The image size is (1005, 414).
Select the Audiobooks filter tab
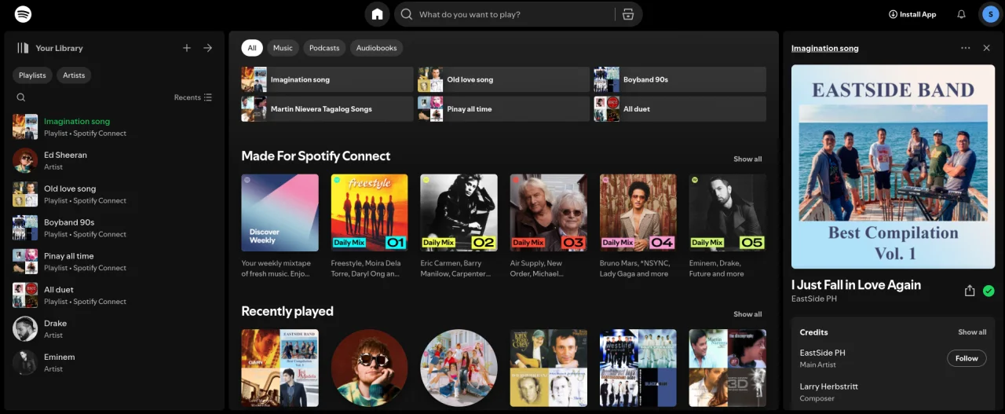point(376,48)
